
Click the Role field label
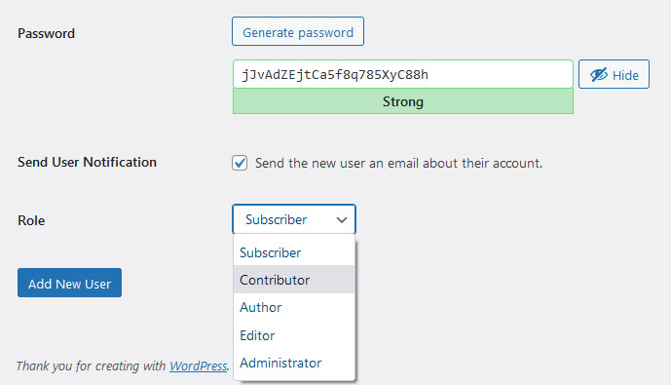point(31,220)
